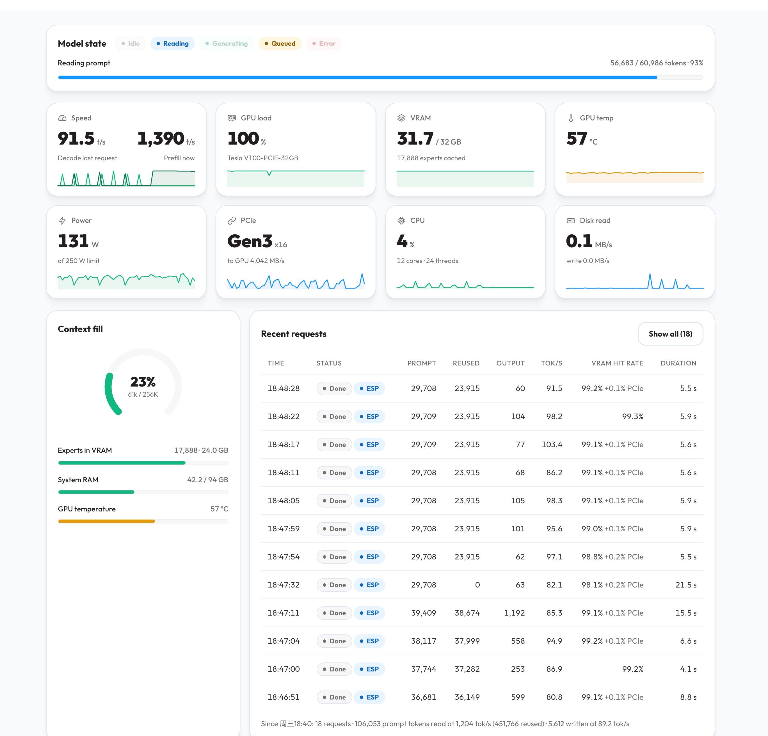Click the System RAM usage bar
The width and height of the screenshot is (768, 736).
[143, 492]
